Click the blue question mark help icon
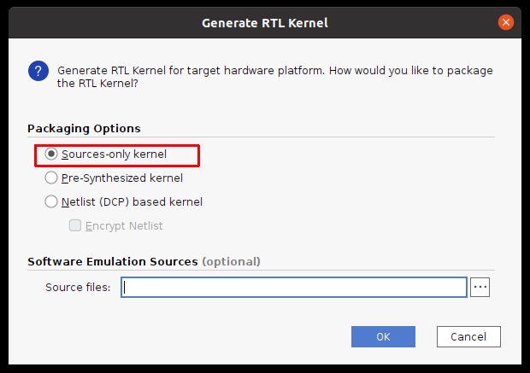Viewport: 530px width, 373px height. tap(38, 70)
